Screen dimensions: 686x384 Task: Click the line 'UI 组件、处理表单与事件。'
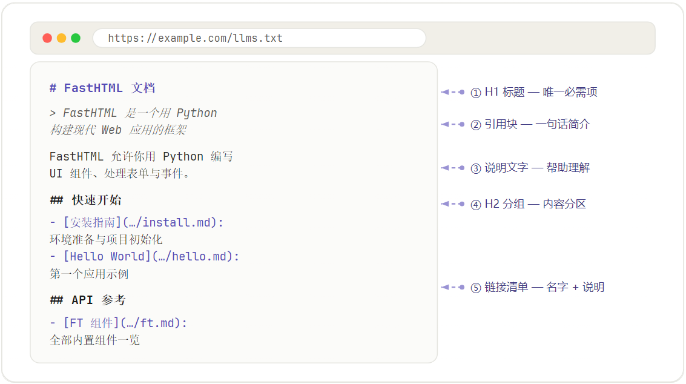click(120, 173)
